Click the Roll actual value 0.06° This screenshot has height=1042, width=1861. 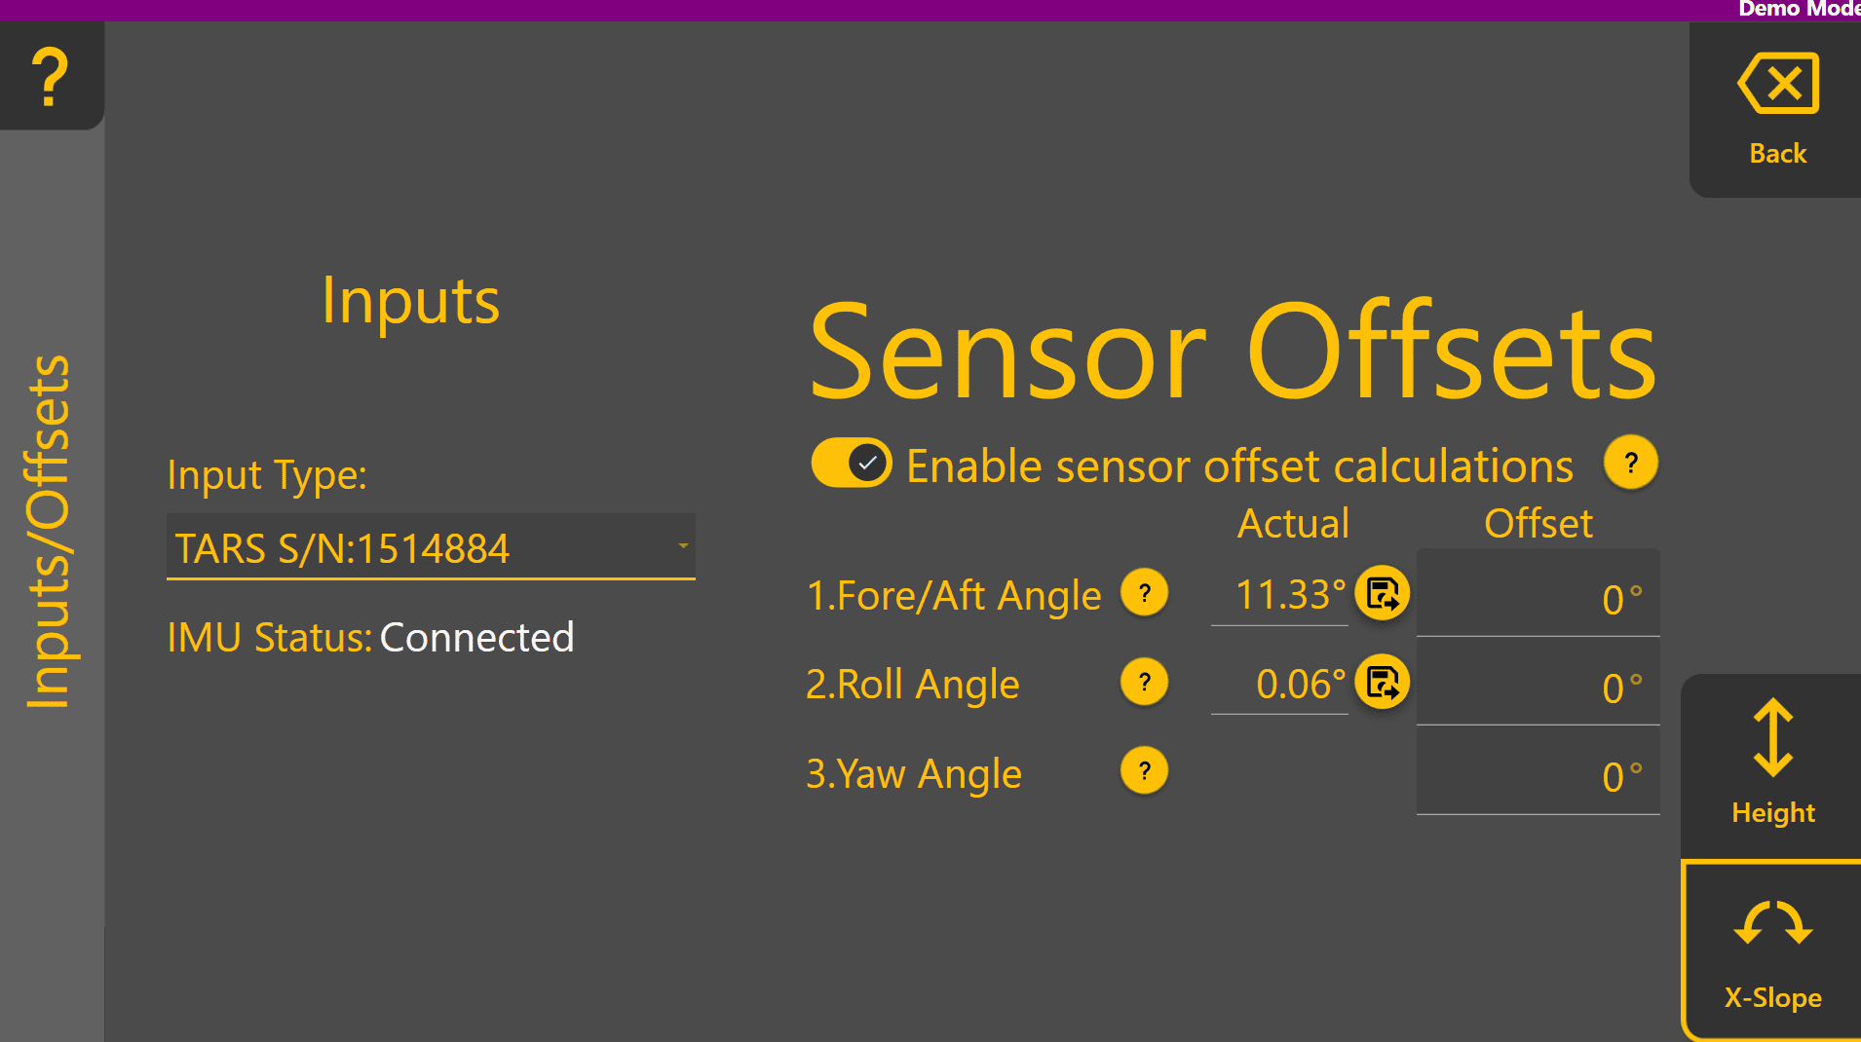click(x=1298, y=685)
